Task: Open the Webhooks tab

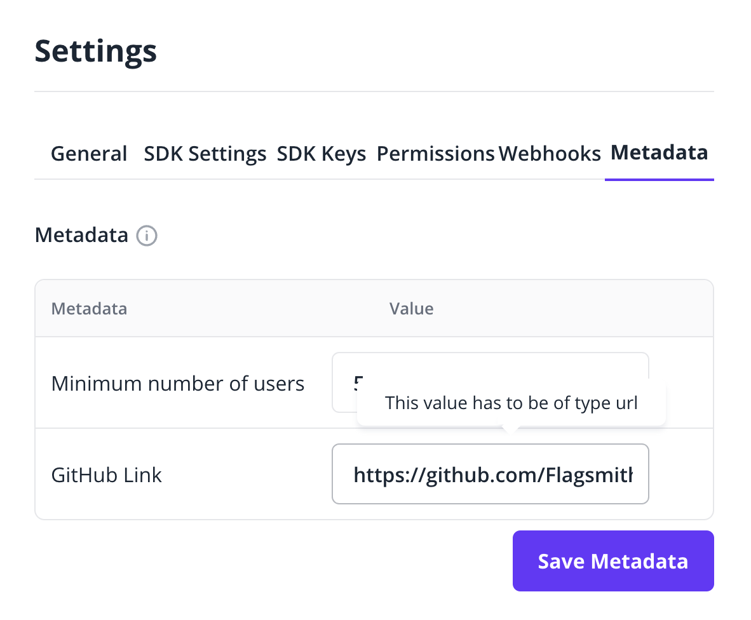Action: [x=550, y=154]
